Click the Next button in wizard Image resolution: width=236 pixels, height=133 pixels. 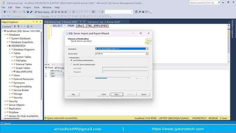[117, 94]
